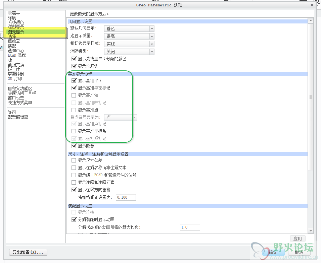The height and width of the screenshot is (263, 321).
Task: Open 快捷方式菜单 settings
Action: pyautogui.click(x=20, y=103)
